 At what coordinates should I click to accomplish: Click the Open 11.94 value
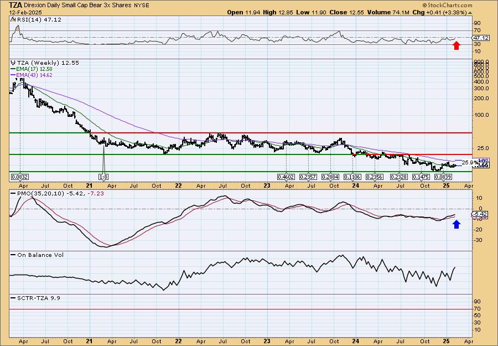[x=243, y=12]
